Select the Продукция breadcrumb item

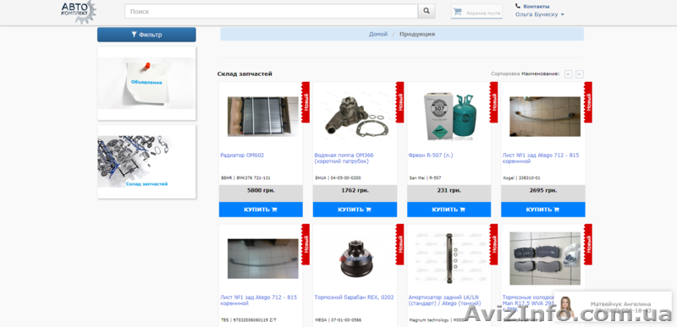coord(417,34)
